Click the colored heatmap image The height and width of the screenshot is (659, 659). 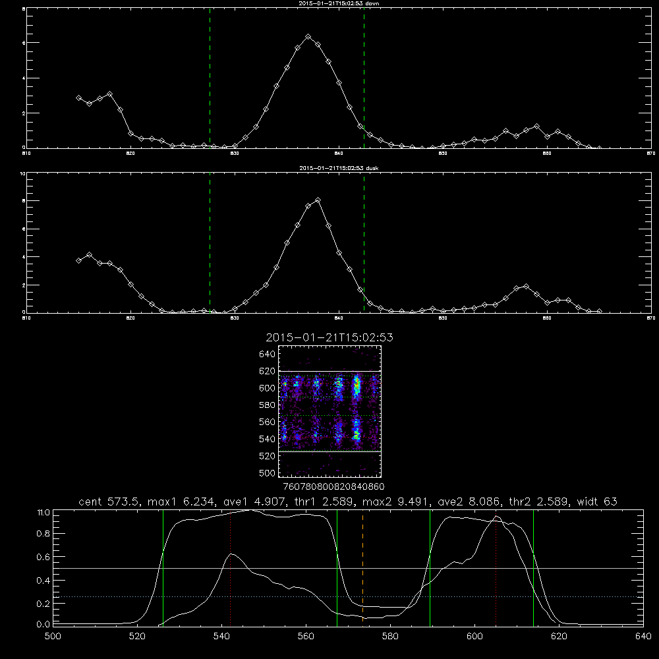[x=329, y=411]
